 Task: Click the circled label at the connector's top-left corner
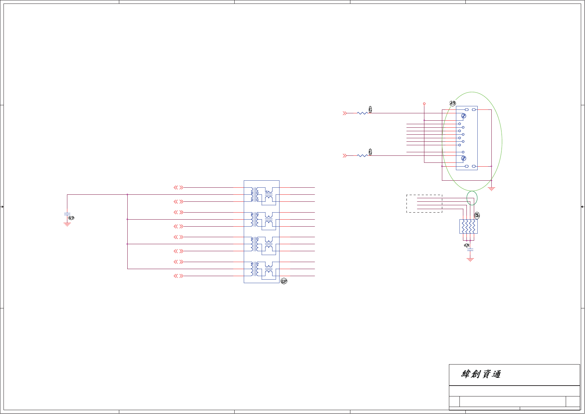453,103
